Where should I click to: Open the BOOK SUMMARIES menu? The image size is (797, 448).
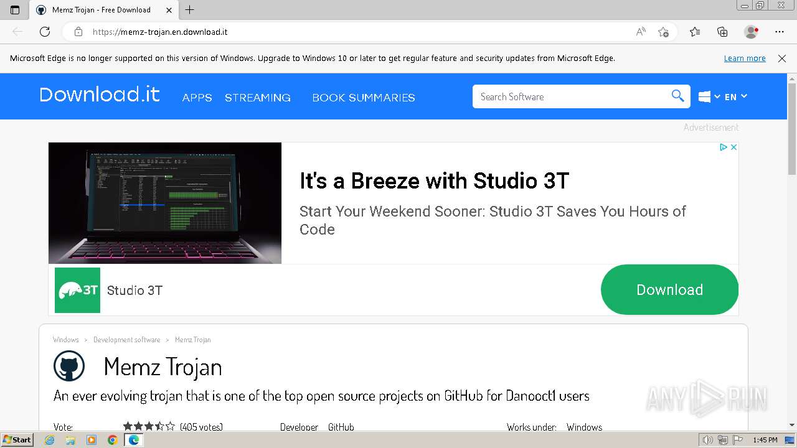(364, 98)
